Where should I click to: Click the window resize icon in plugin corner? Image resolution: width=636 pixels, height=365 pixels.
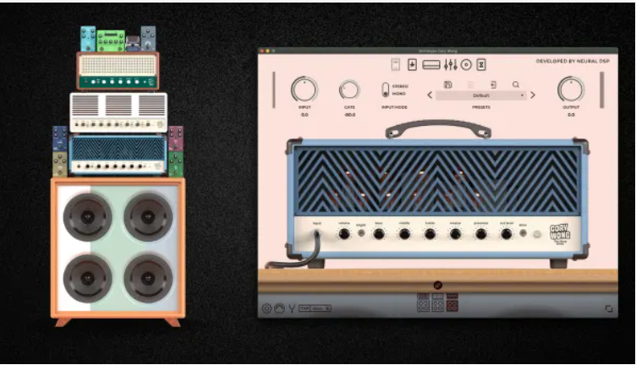(609, 308)
